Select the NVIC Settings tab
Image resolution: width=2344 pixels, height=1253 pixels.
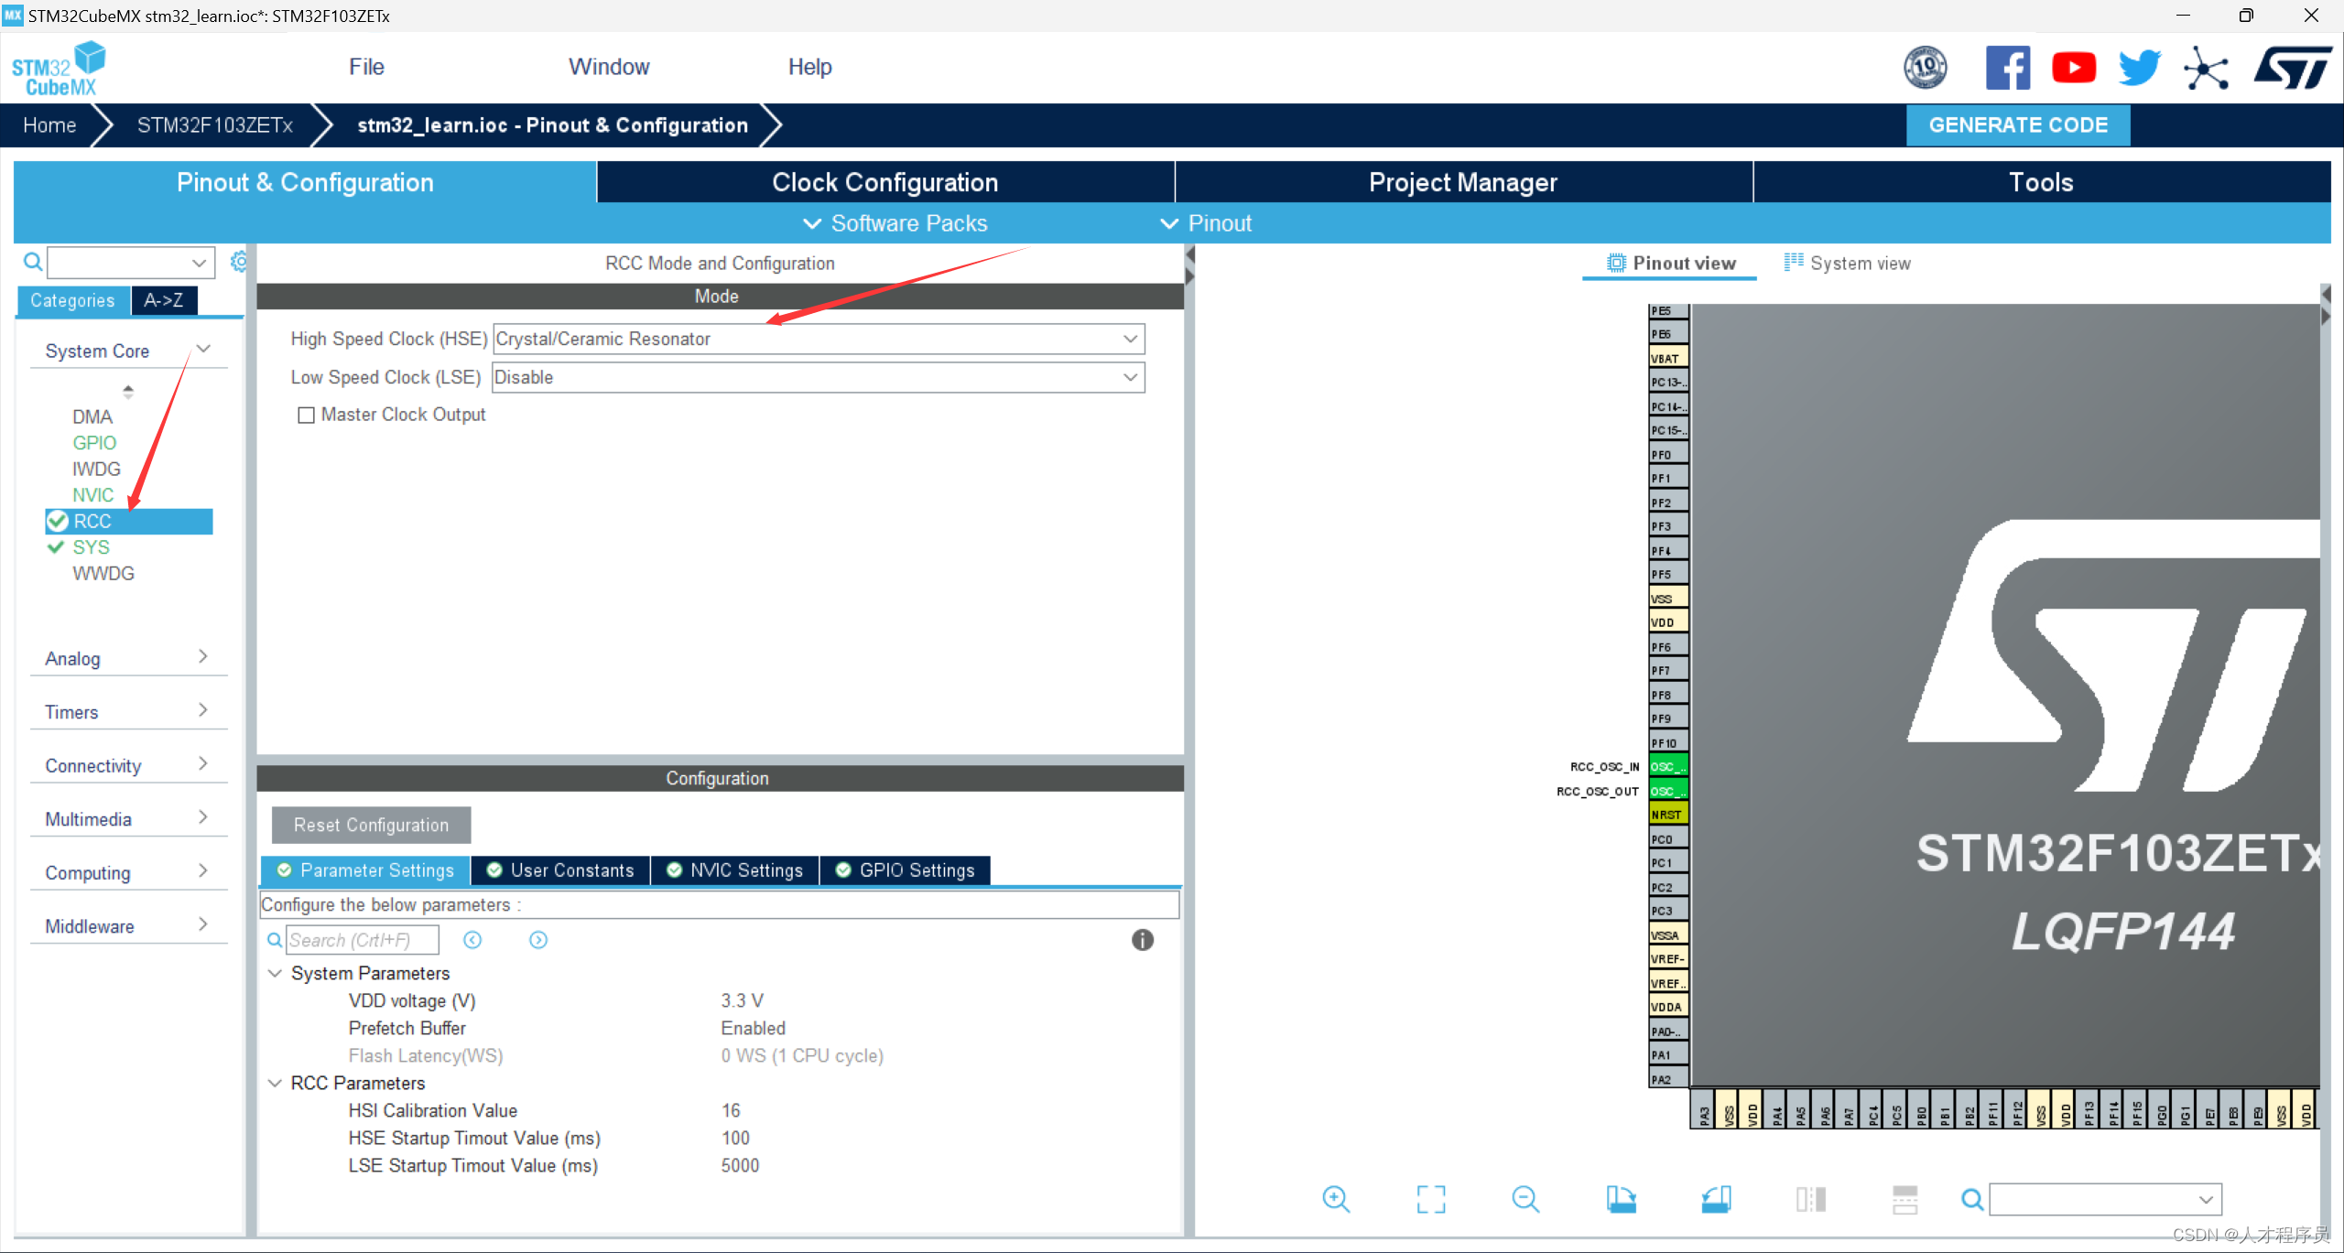pos(734,870)
